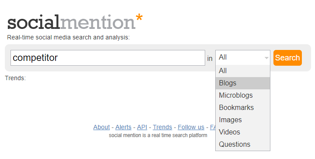Click the partially hidden FAQ link

click(x=213, y=127)
